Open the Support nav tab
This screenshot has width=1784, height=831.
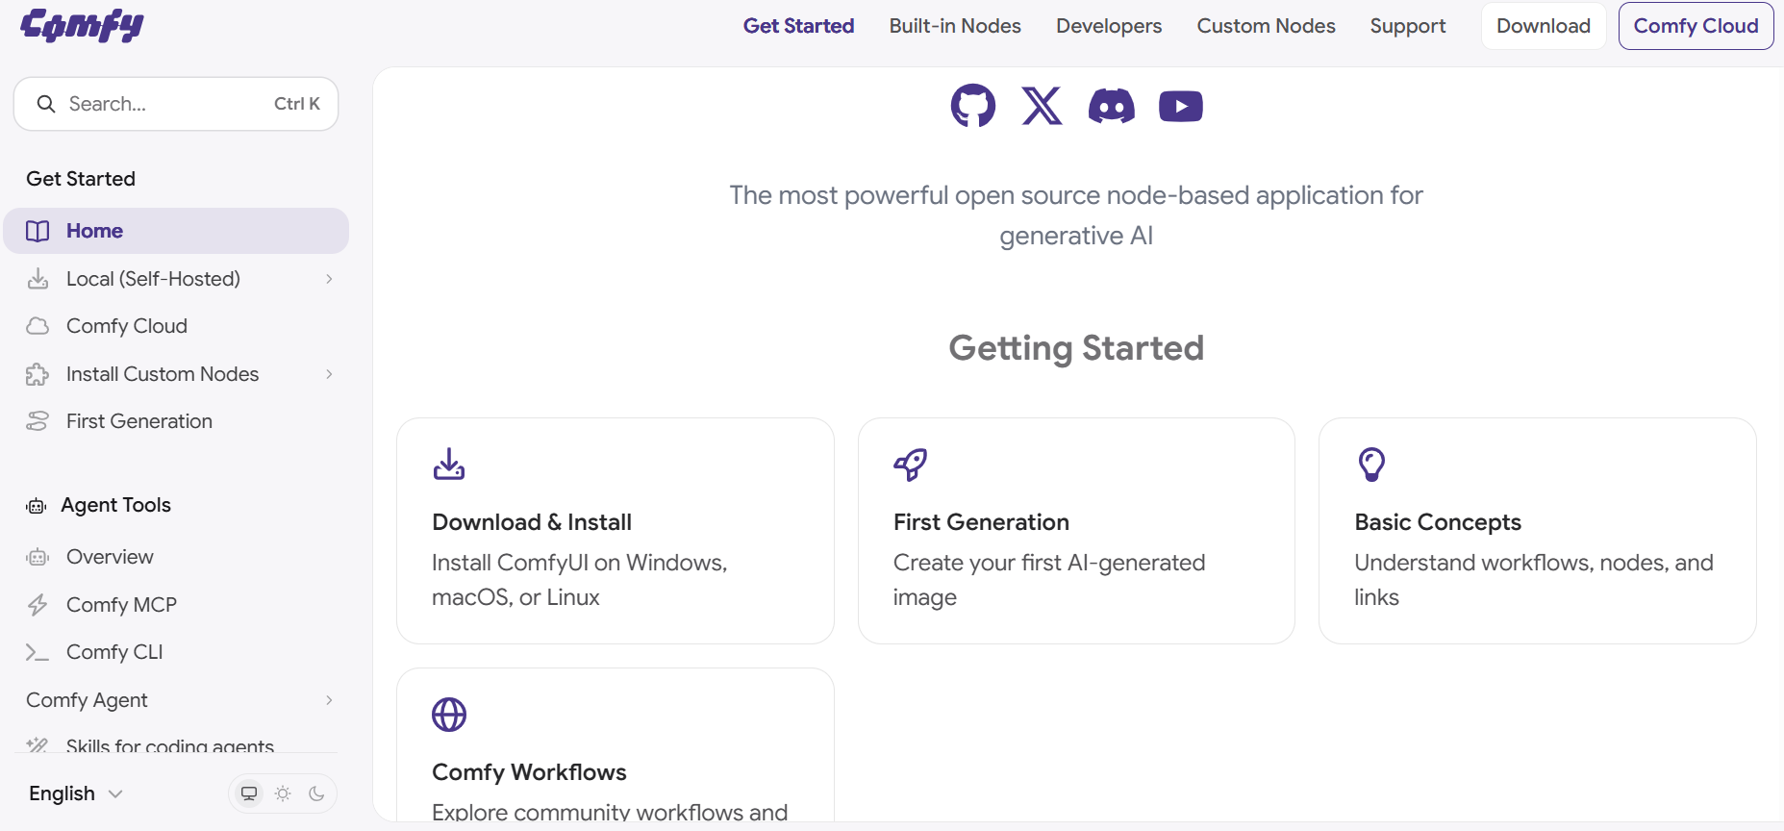coord(1408,26)
